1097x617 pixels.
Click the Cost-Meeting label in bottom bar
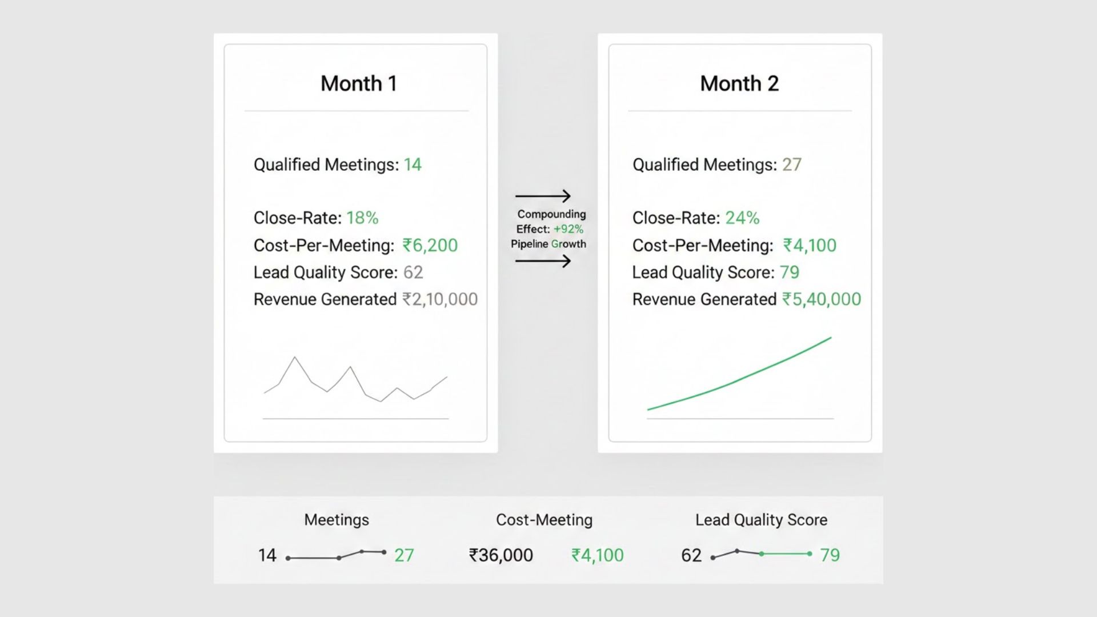coord(544,519)
